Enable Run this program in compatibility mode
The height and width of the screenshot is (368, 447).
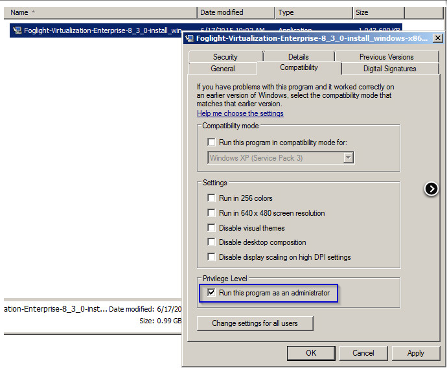[211, 142]
